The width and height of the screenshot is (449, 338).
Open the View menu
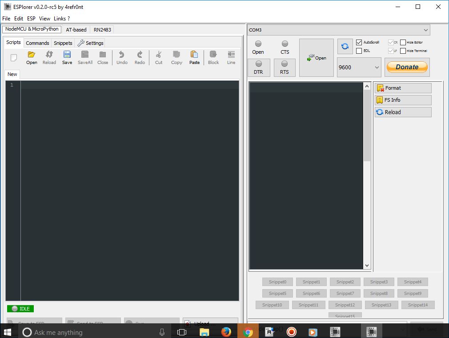(x=44, y=19)
